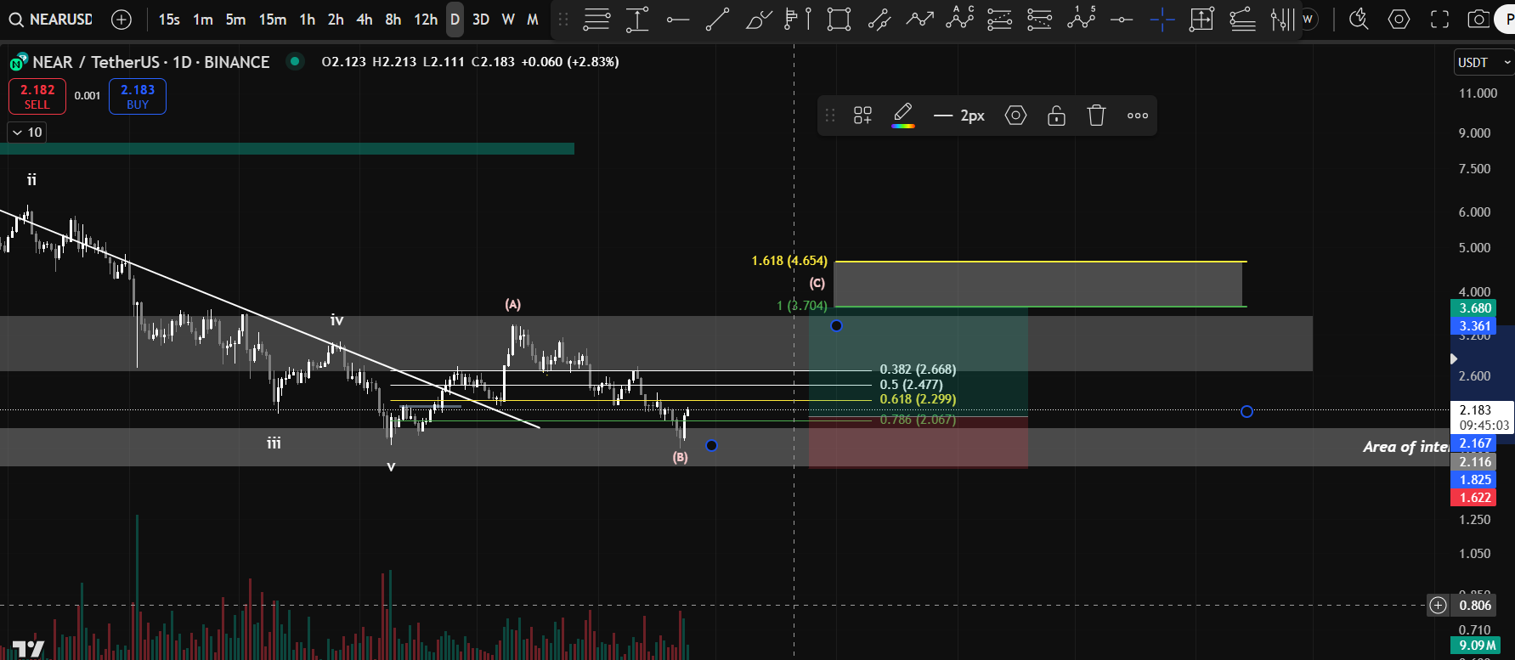Toggle the blue cross line tool
1515x660 pixels.
1162,19
